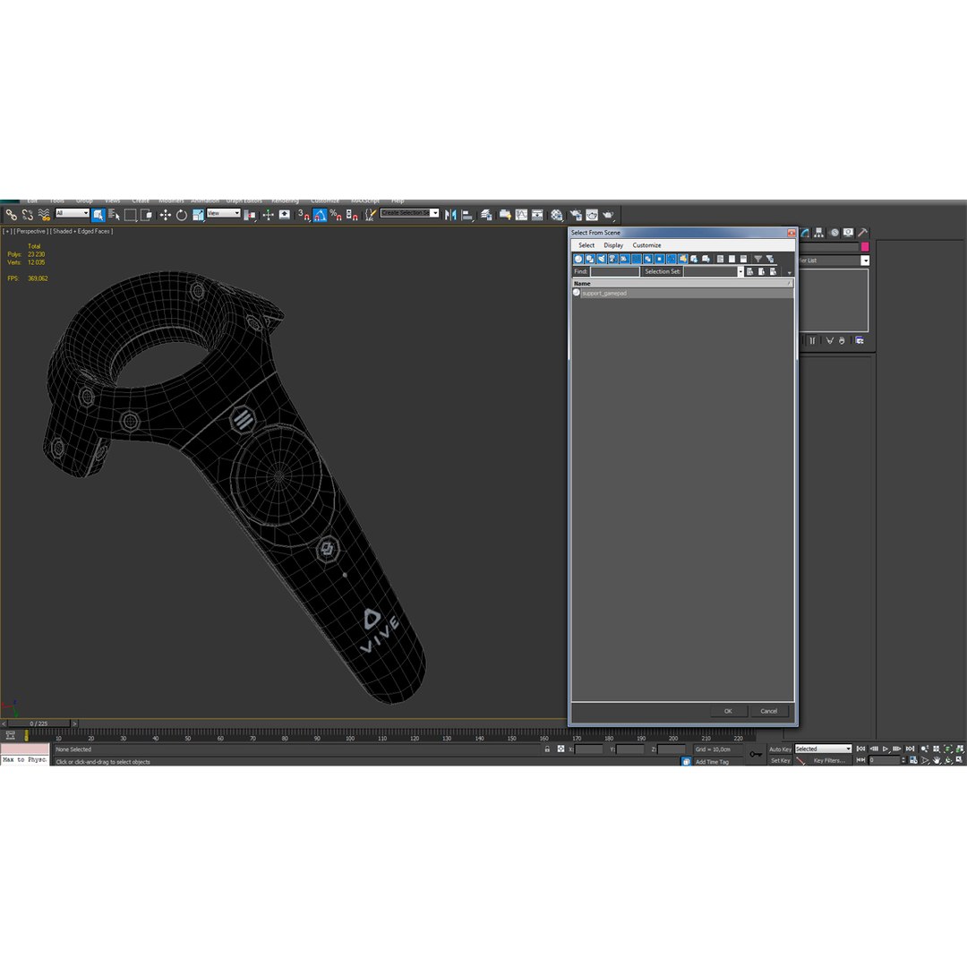Click the Align tool
Screen dimensions: 967x967
point(466,215)
